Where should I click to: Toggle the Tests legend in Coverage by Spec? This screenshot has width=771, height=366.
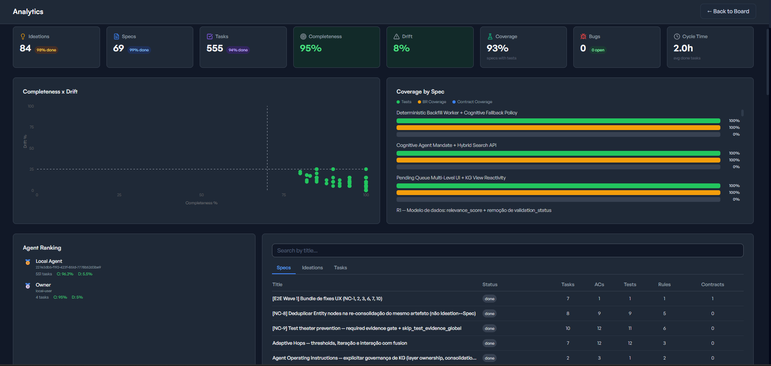pyautogui.click(x=404, y=102)
